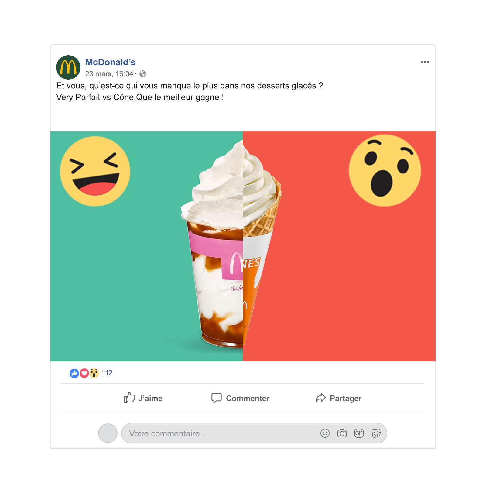Screen dimensions: 486x486
Task: Open the McDonald's page name link
Action: [110, 62]
